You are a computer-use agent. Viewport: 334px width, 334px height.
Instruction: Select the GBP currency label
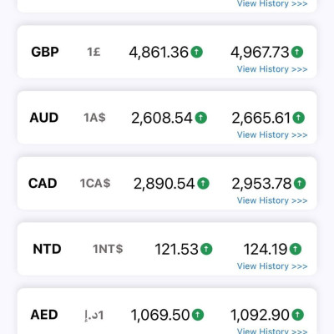tap(45, 52)
